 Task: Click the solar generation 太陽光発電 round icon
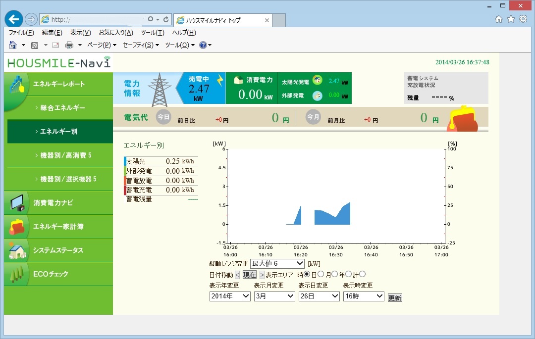[x=318, y=80]
